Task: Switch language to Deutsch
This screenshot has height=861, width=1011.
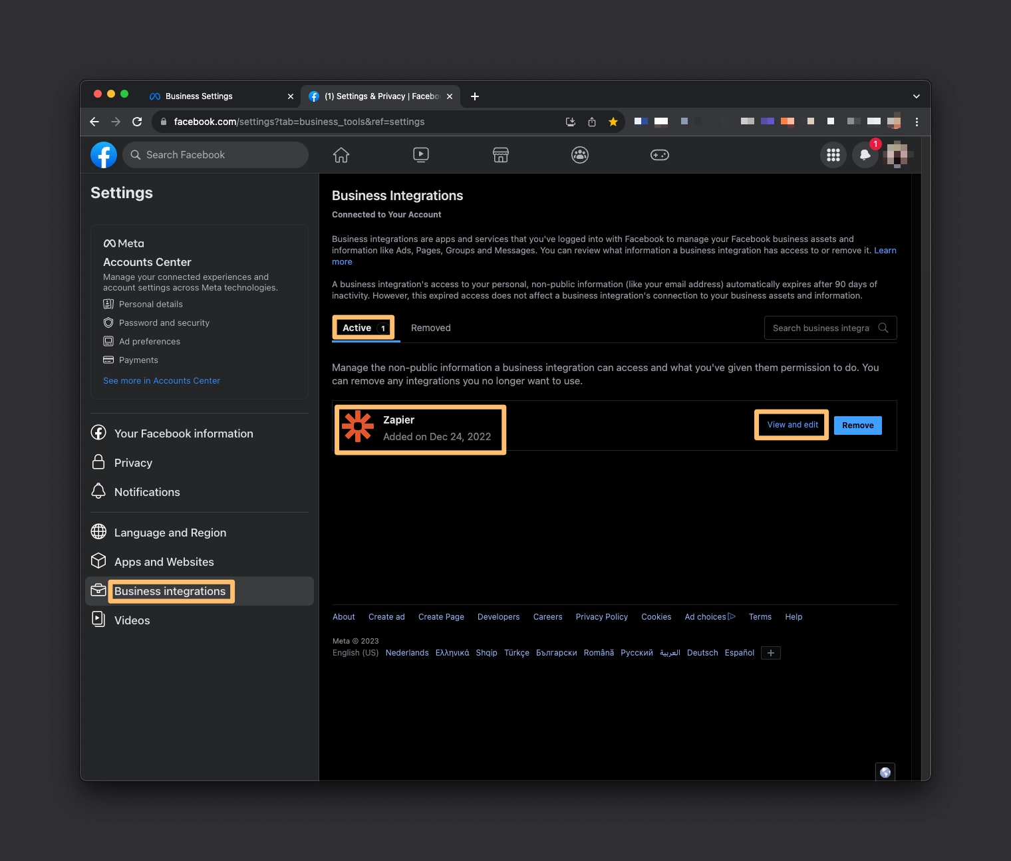Action: [702, 653]
